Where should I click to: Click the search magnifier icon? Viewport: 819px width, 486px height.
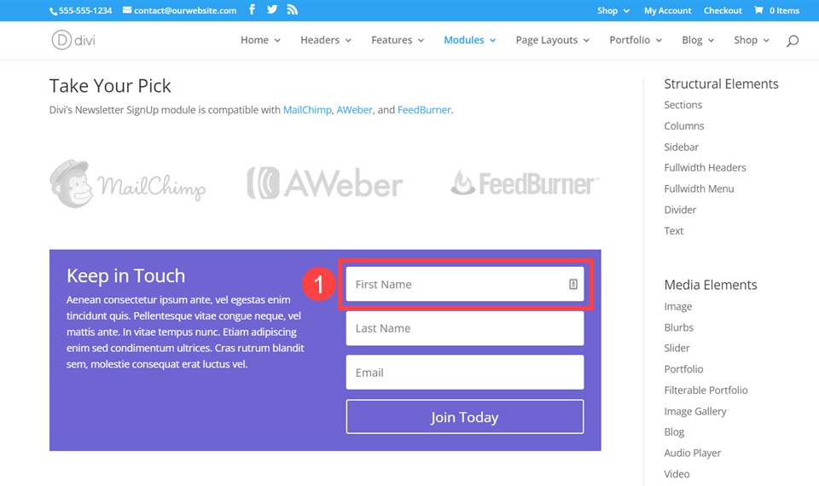click(793, 41)
